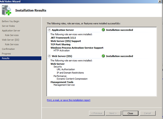
Task: Click Dynamic Content Compression entry
Action: point(72,79)
